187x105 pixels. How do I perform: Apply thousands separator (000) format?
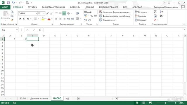[x=96, y=16]
